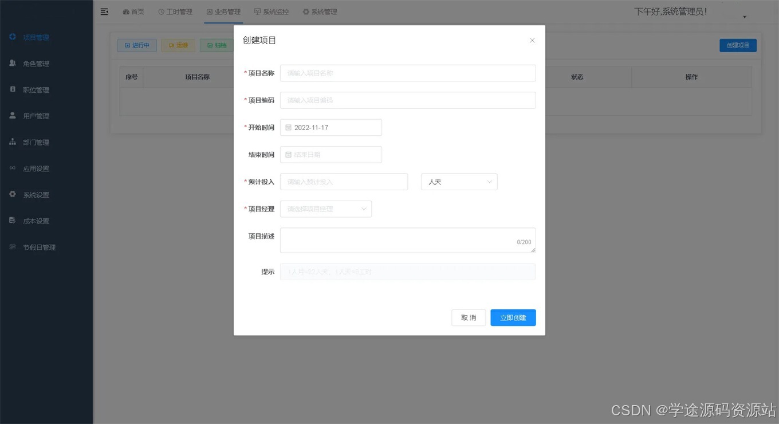Click the 取消 button
This screenshot has height=424, width=779.
(x=469, y=317)
